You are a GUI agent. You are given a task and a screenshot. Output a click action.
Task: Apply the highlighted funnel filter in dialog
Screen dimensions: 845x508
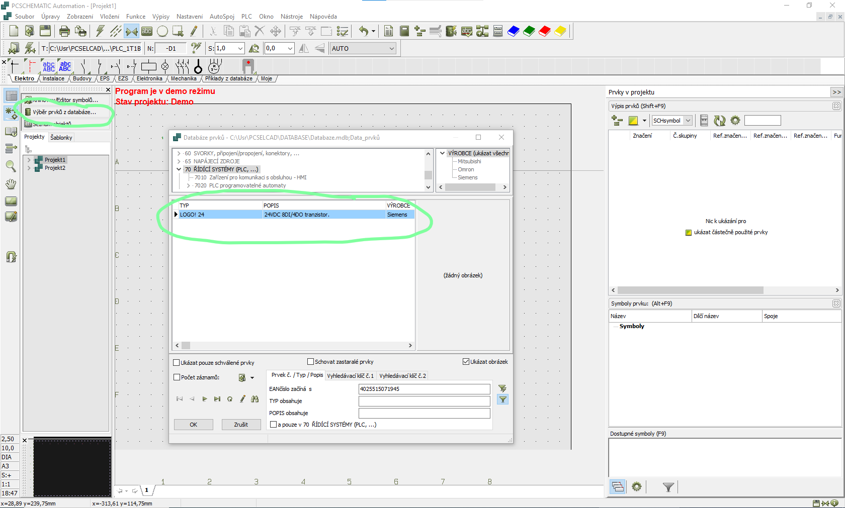click(502, 399)
